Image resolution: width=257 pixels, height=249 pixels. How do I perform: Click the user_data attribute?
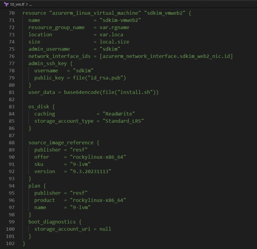[x=42, y=92]
